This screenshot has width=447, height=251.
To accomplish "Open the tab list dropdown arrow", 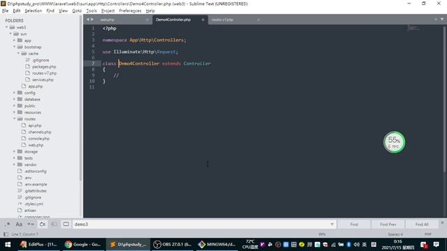I will tap(442, 20).
